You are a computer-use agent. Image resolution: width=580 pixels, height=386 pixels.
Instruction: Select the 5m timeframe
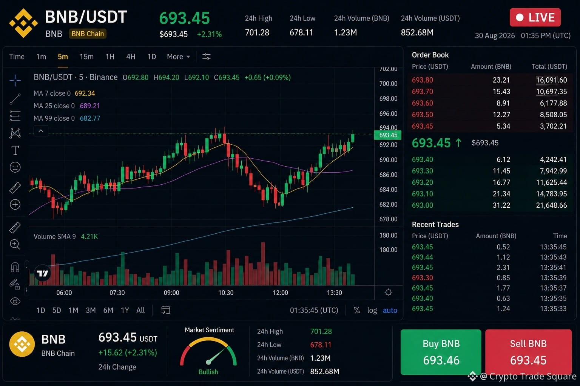pos(63,57)
